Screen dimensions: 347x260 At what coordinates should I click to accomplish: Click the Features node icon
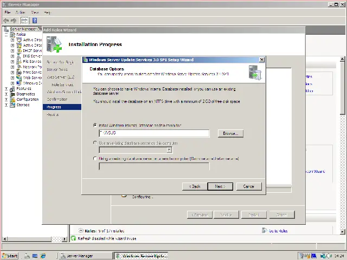click(x=12, y=89)
